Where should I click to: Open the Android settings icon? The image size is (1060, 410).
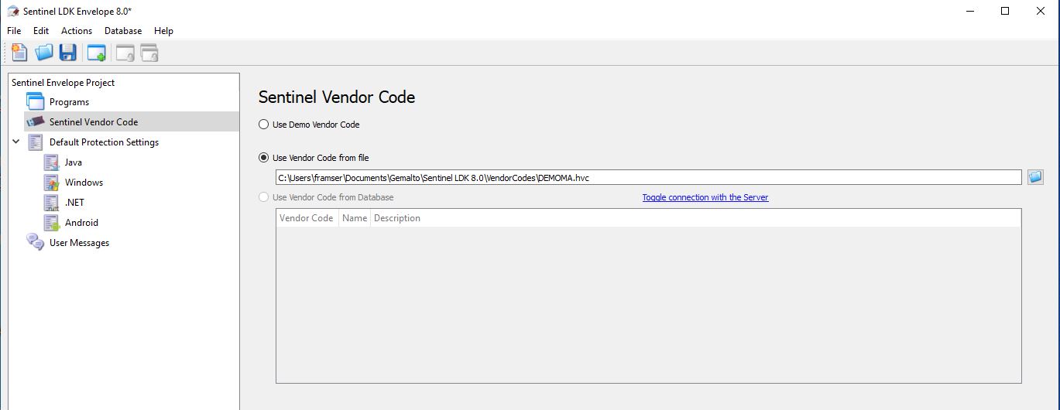52,222
